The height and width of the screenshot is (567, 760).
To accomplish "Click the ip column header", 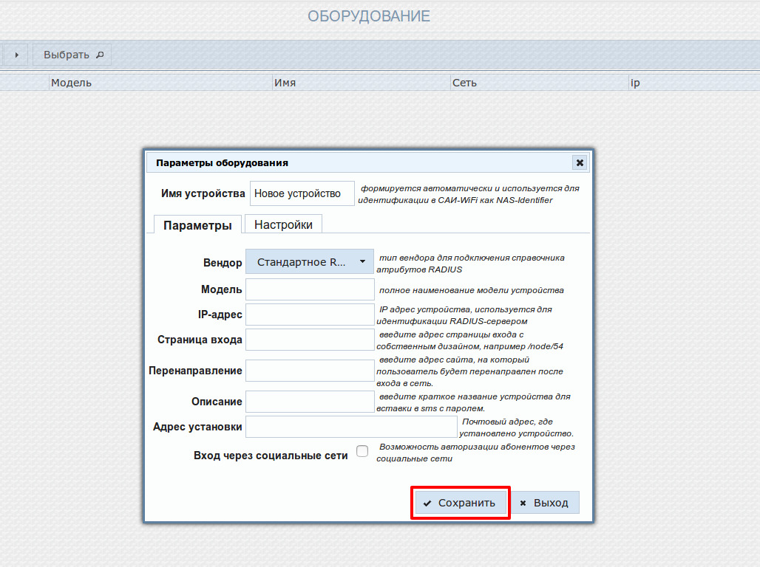I will pos(636,82).
